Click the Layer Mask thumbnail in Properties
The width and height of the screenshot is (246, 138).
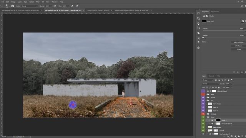[x=204, y=21]
